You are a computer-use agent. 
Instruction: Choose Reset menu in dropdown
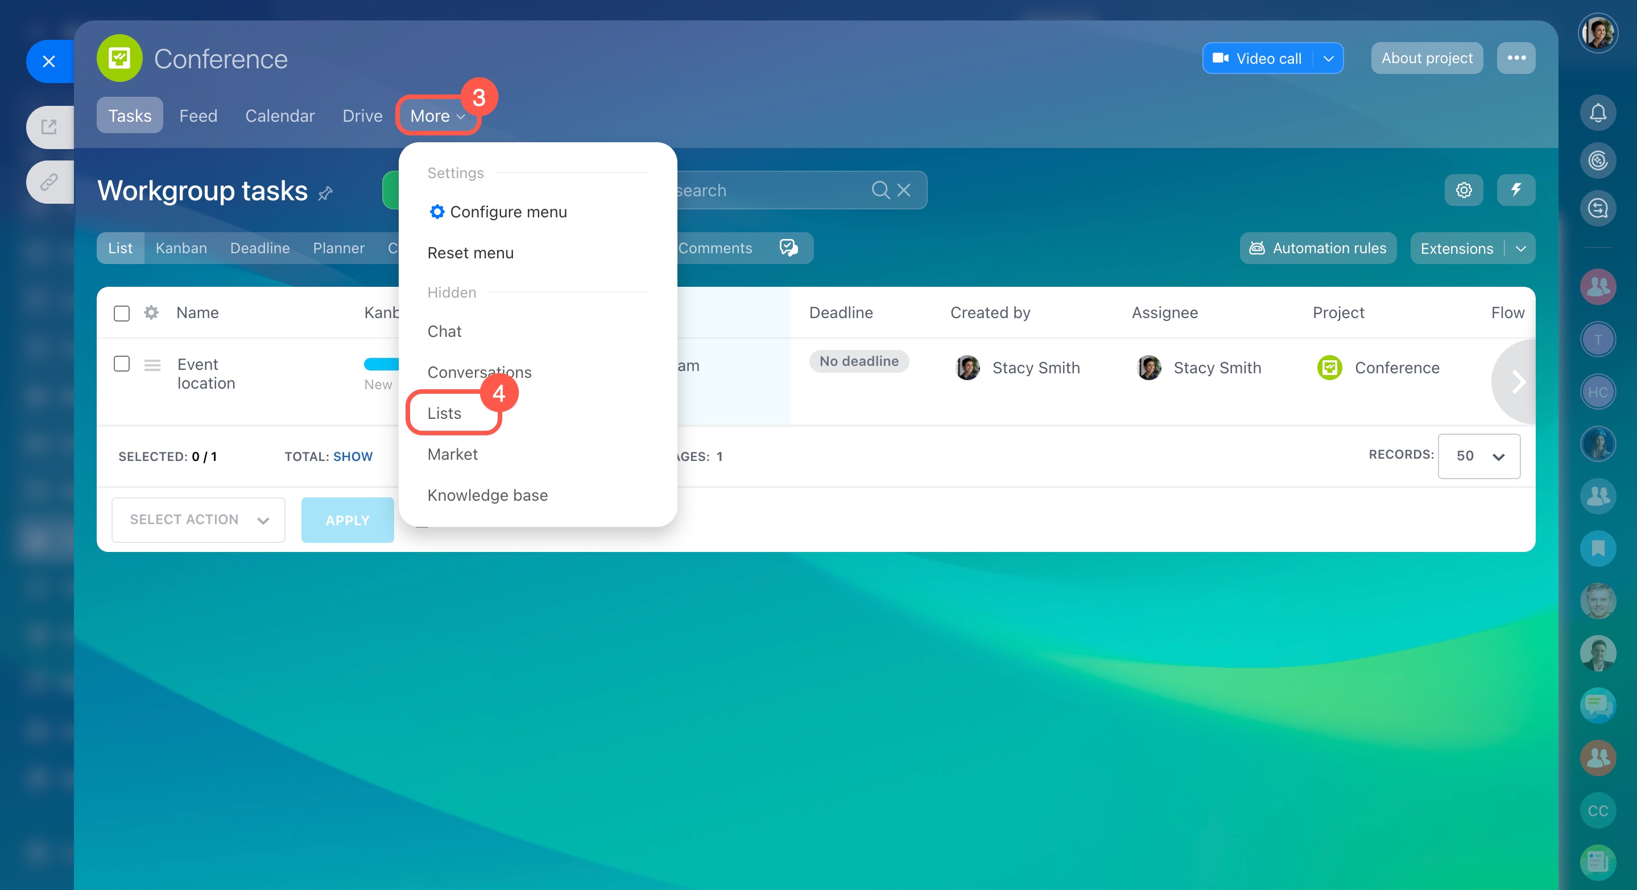tap(470, 253)
